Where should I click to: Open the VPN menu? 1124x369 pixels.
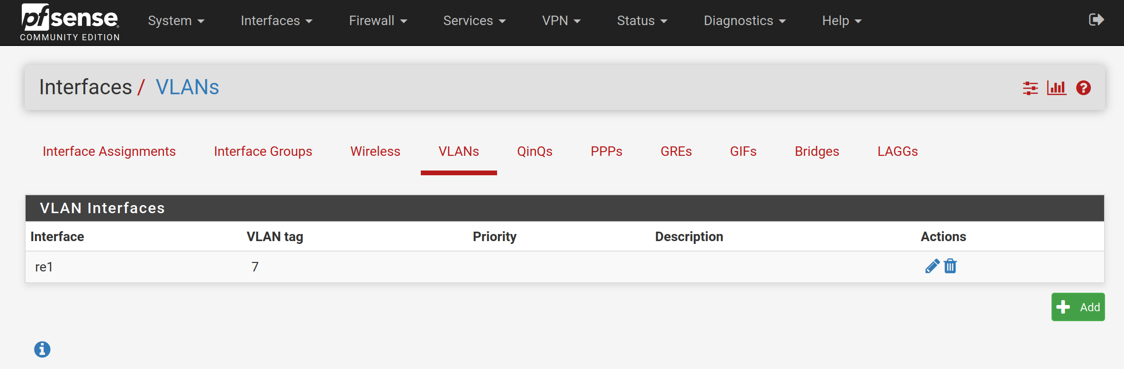point(561,21)
